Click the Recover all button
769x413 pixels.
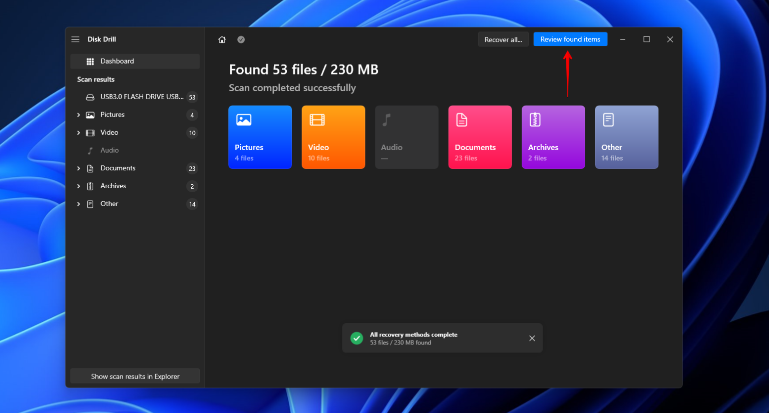tap(503, 39)
